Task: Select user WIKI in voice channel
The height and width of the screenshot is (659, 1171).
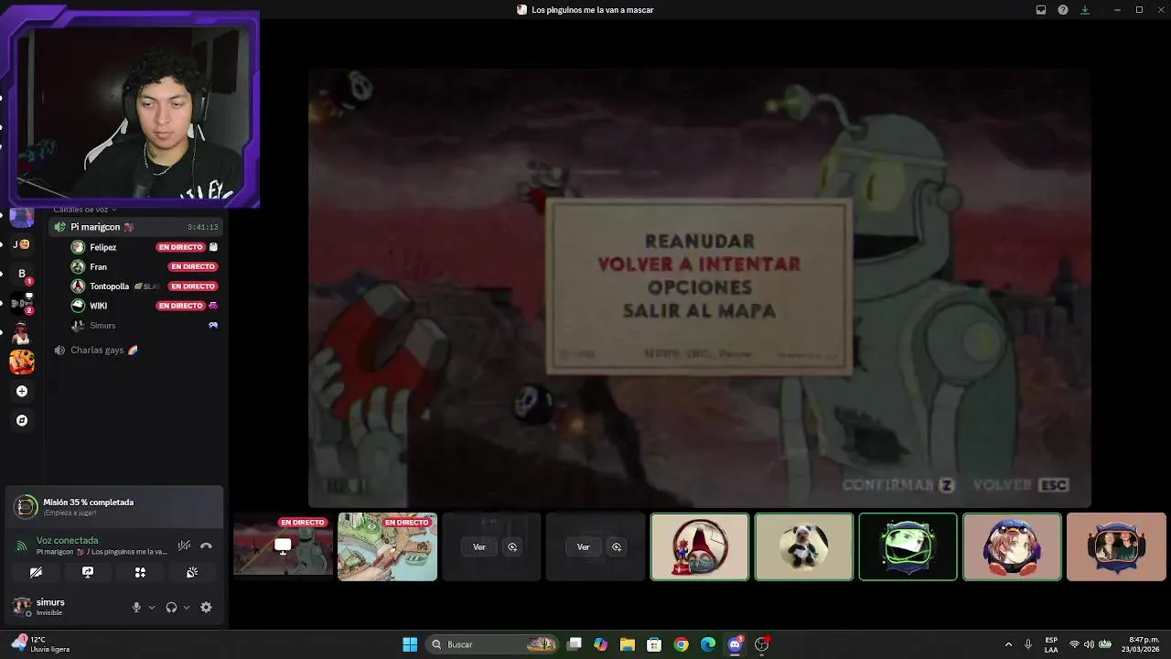Action: point(99,306)
